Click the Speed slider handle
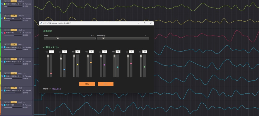This screenshot has height=116, width=259. pos(57,38)
